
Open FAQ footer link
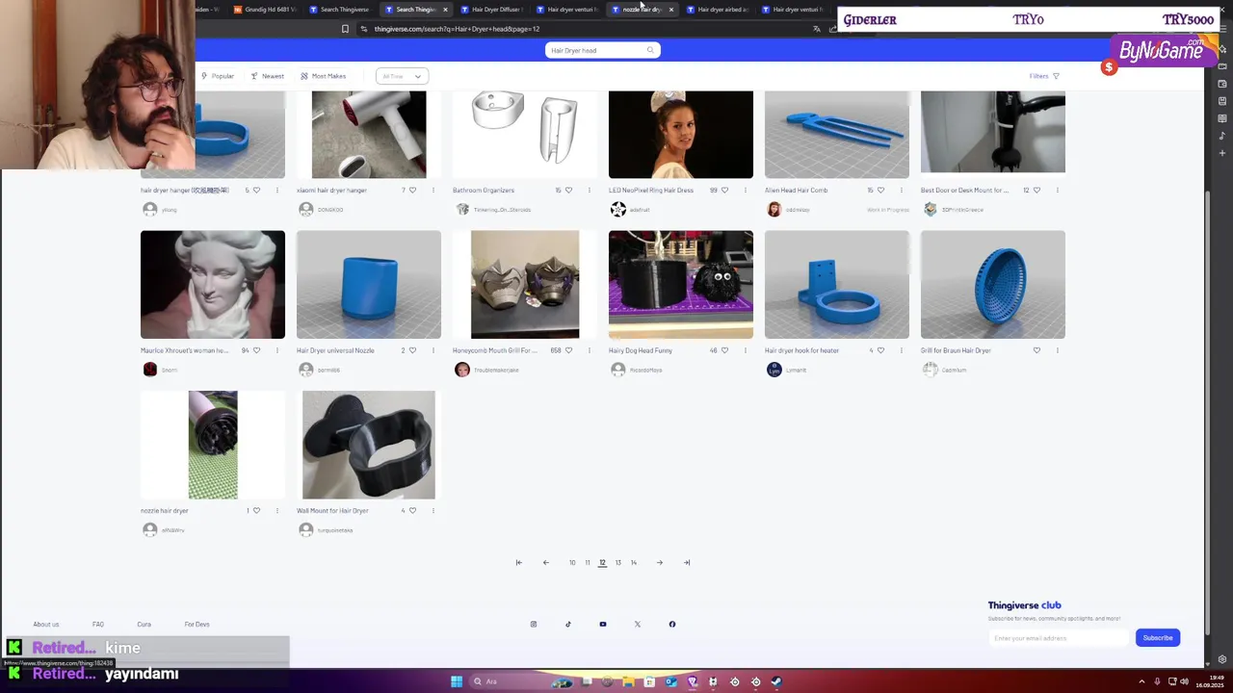pyautogui.click(x=98, y=625)
